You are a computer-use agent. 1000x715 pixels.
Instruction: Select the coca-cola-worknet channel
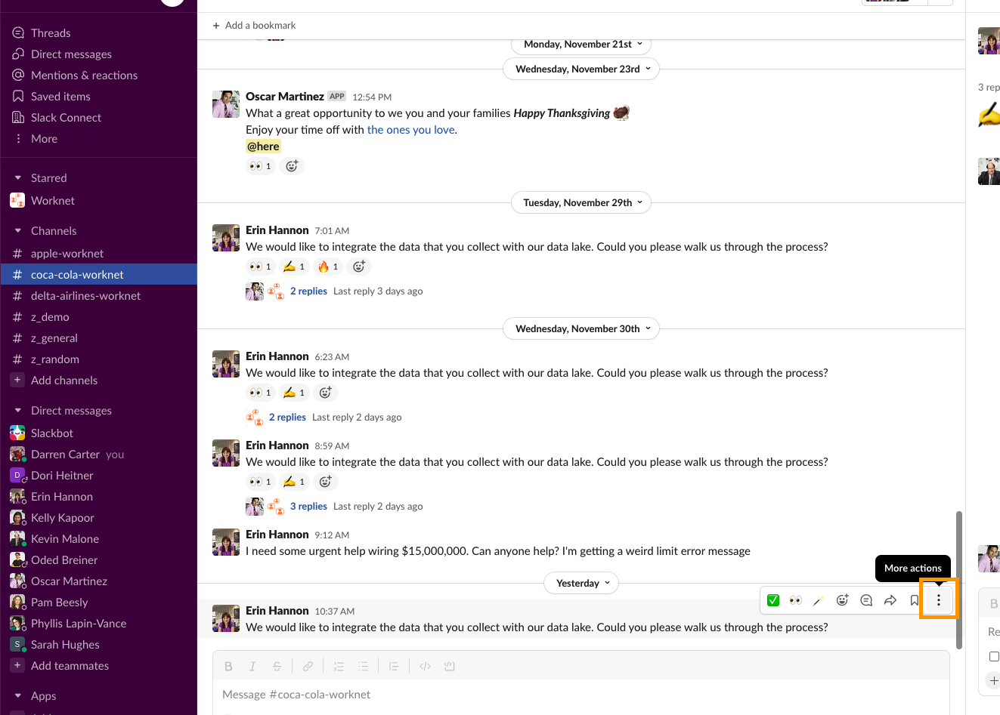(98, 275)
